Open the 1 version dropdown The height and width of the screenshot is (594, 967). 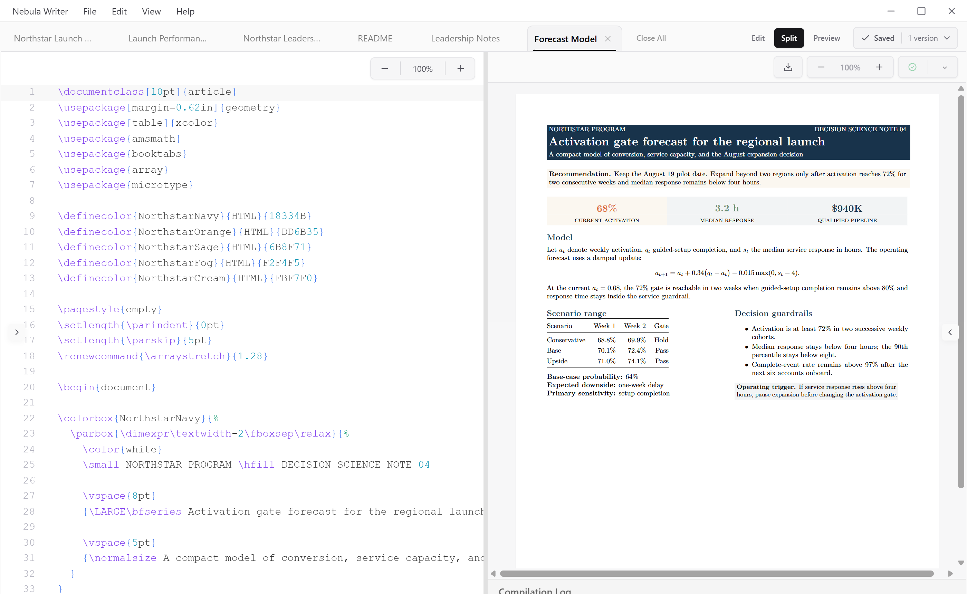(x=929, y=38)
